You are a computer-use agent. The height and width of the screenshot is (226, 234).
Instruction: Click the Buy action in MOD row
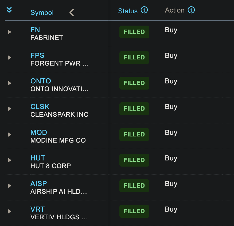[171, 133]
